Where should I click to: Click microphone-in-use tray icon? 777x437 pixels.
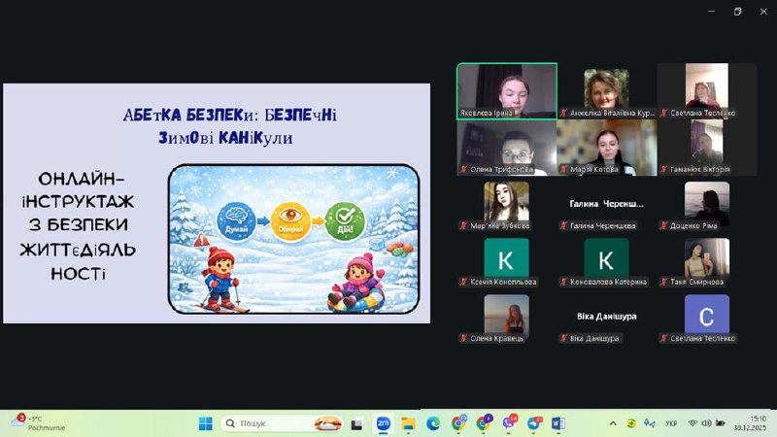[x=649, y=423]
